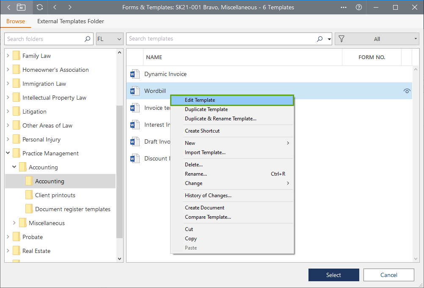
Task: Click the Dynamic Invoice Word document icon
Action: point(135,74)
